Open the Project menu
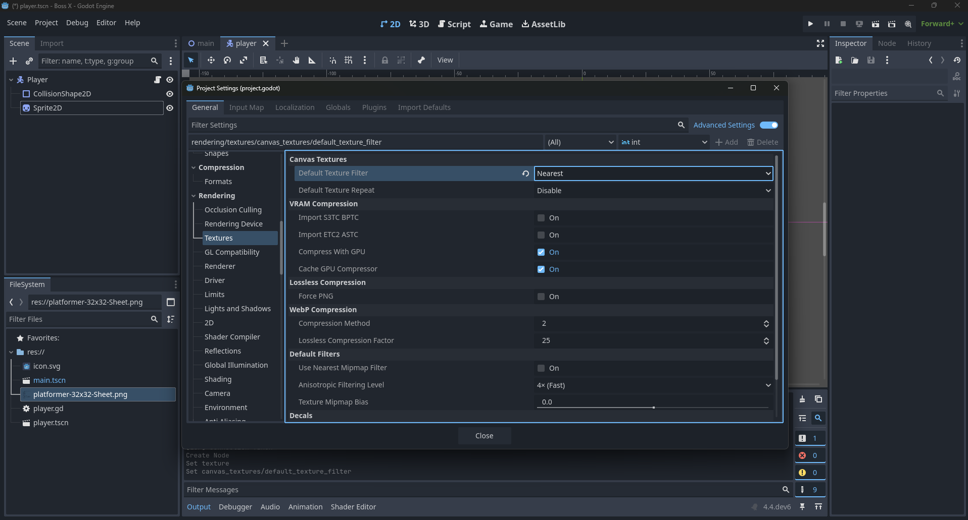This screenshot has width=968, height=520. pyautogui.click(x=46, y=23)
